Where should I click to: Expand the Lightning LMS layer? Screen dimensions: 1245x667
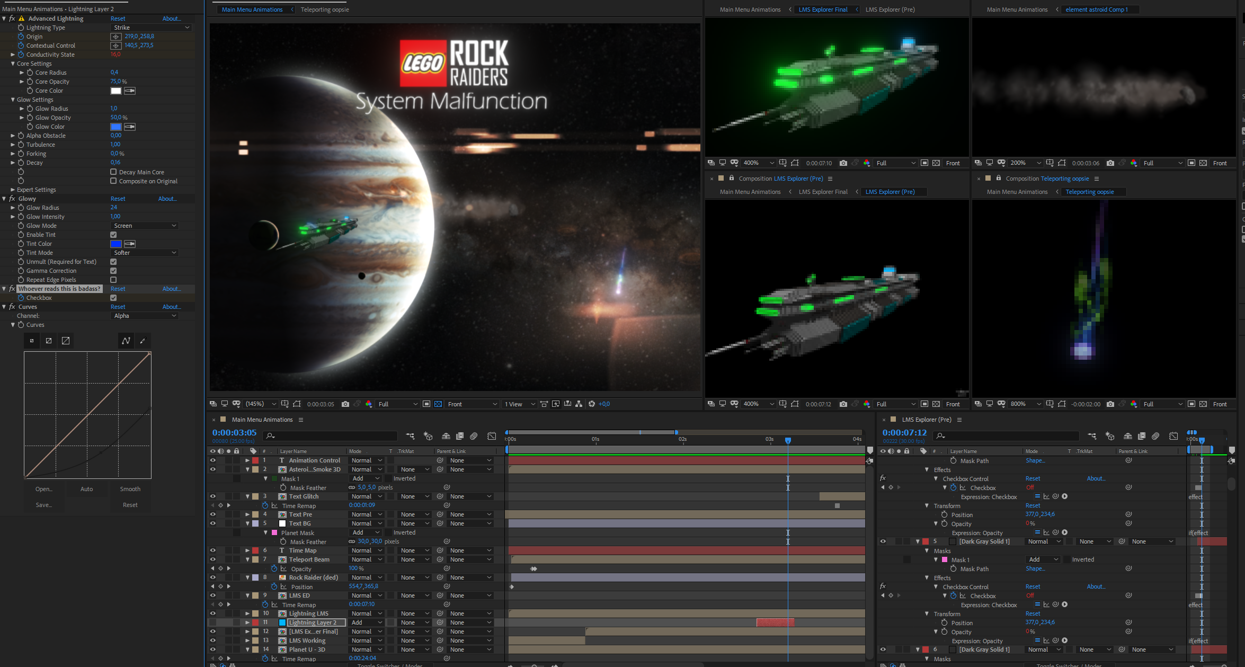point(247,613)
